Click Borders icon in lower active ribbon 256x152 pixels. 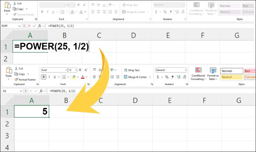[x=64, y=77]
